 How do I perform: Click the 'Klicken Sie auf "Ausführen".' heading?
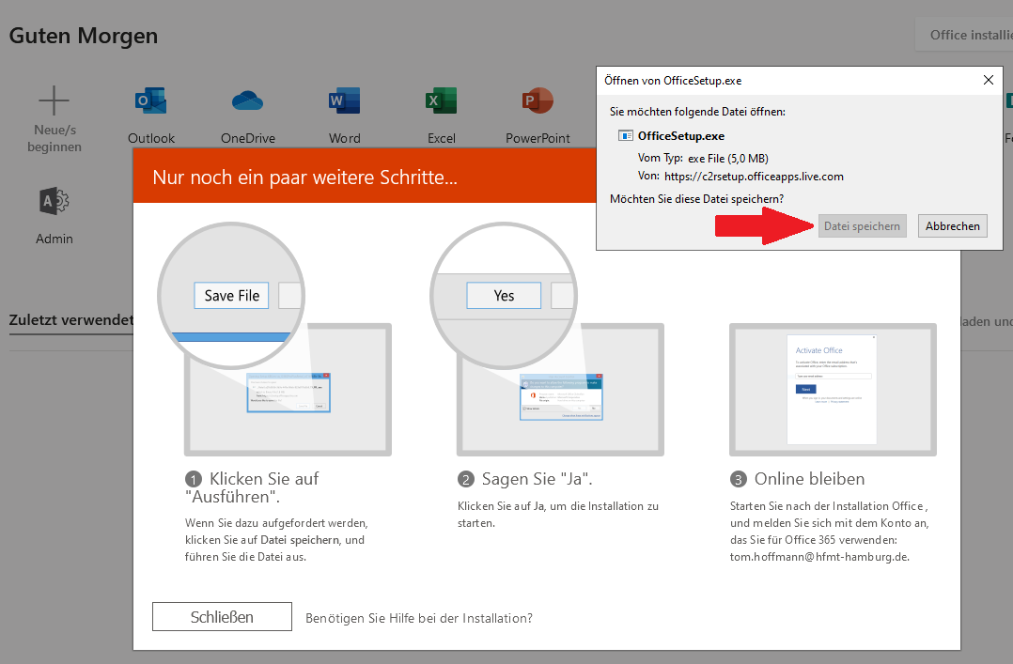click(x=252, y=487)
